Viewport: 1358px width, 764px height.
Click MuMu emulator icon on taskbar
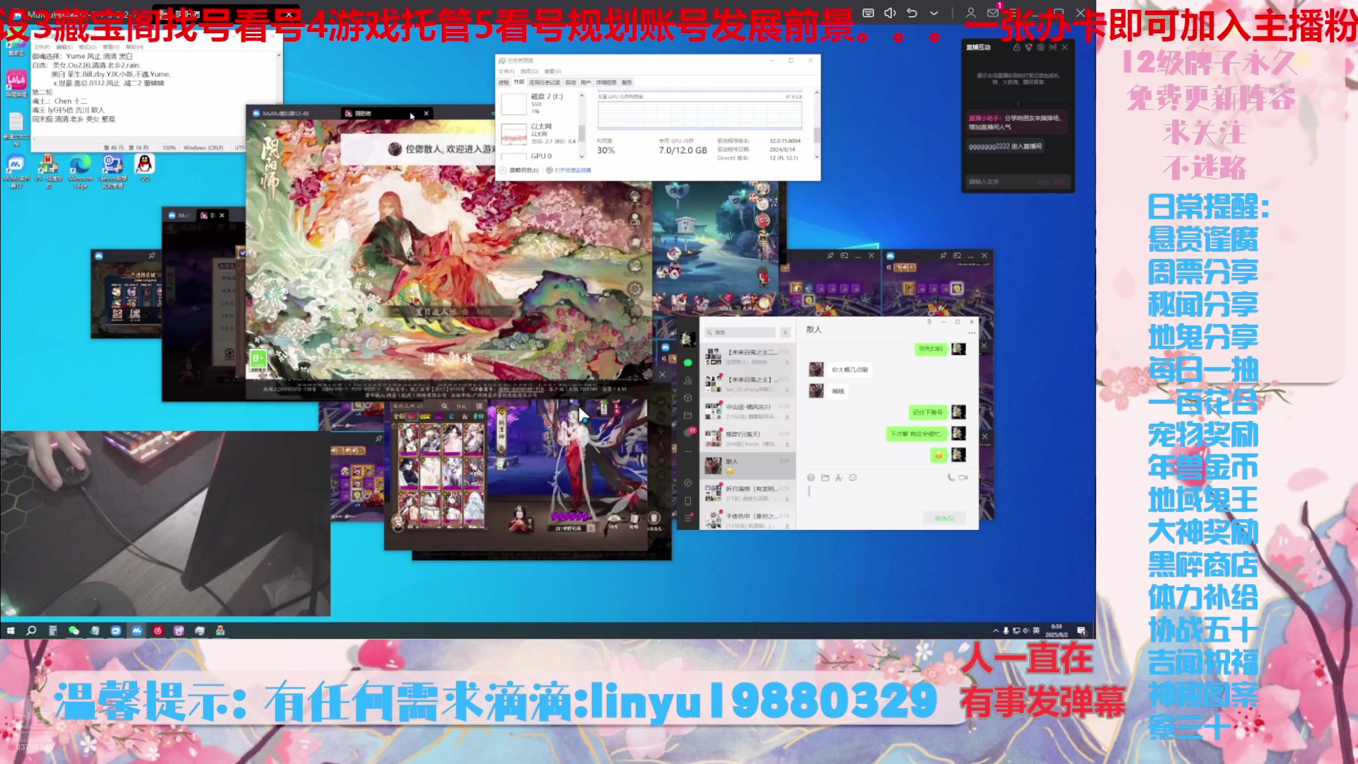tap(137, 630)
